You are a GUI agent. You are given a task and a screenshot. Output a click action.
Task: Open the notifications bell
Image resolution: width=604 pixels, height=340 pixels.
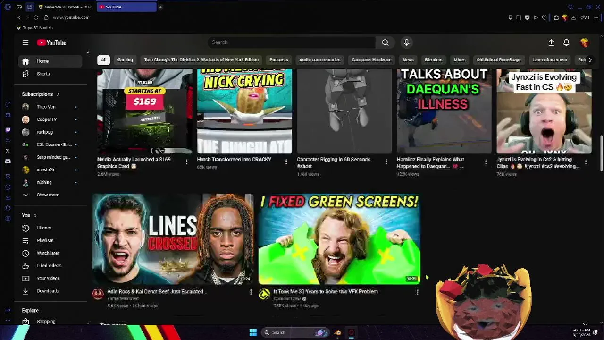[x=566, y=42]
